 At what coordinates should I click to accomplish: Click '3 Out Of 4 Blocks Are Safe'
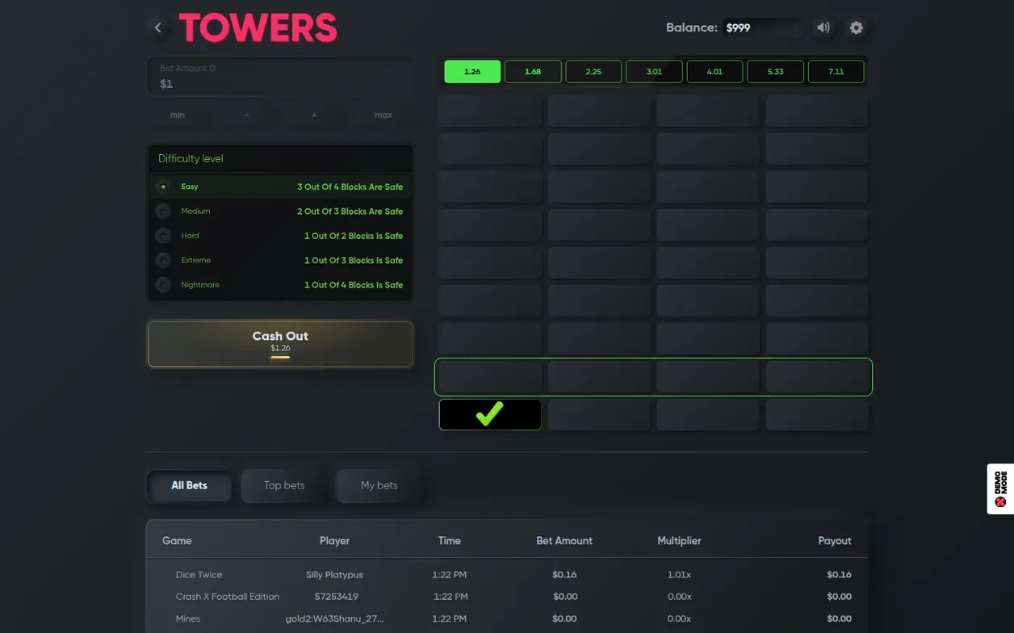[x=350, y=187]
